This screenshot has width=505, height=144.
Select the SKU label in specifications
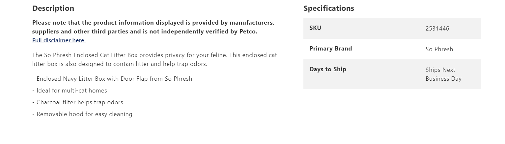pos(315,28)
